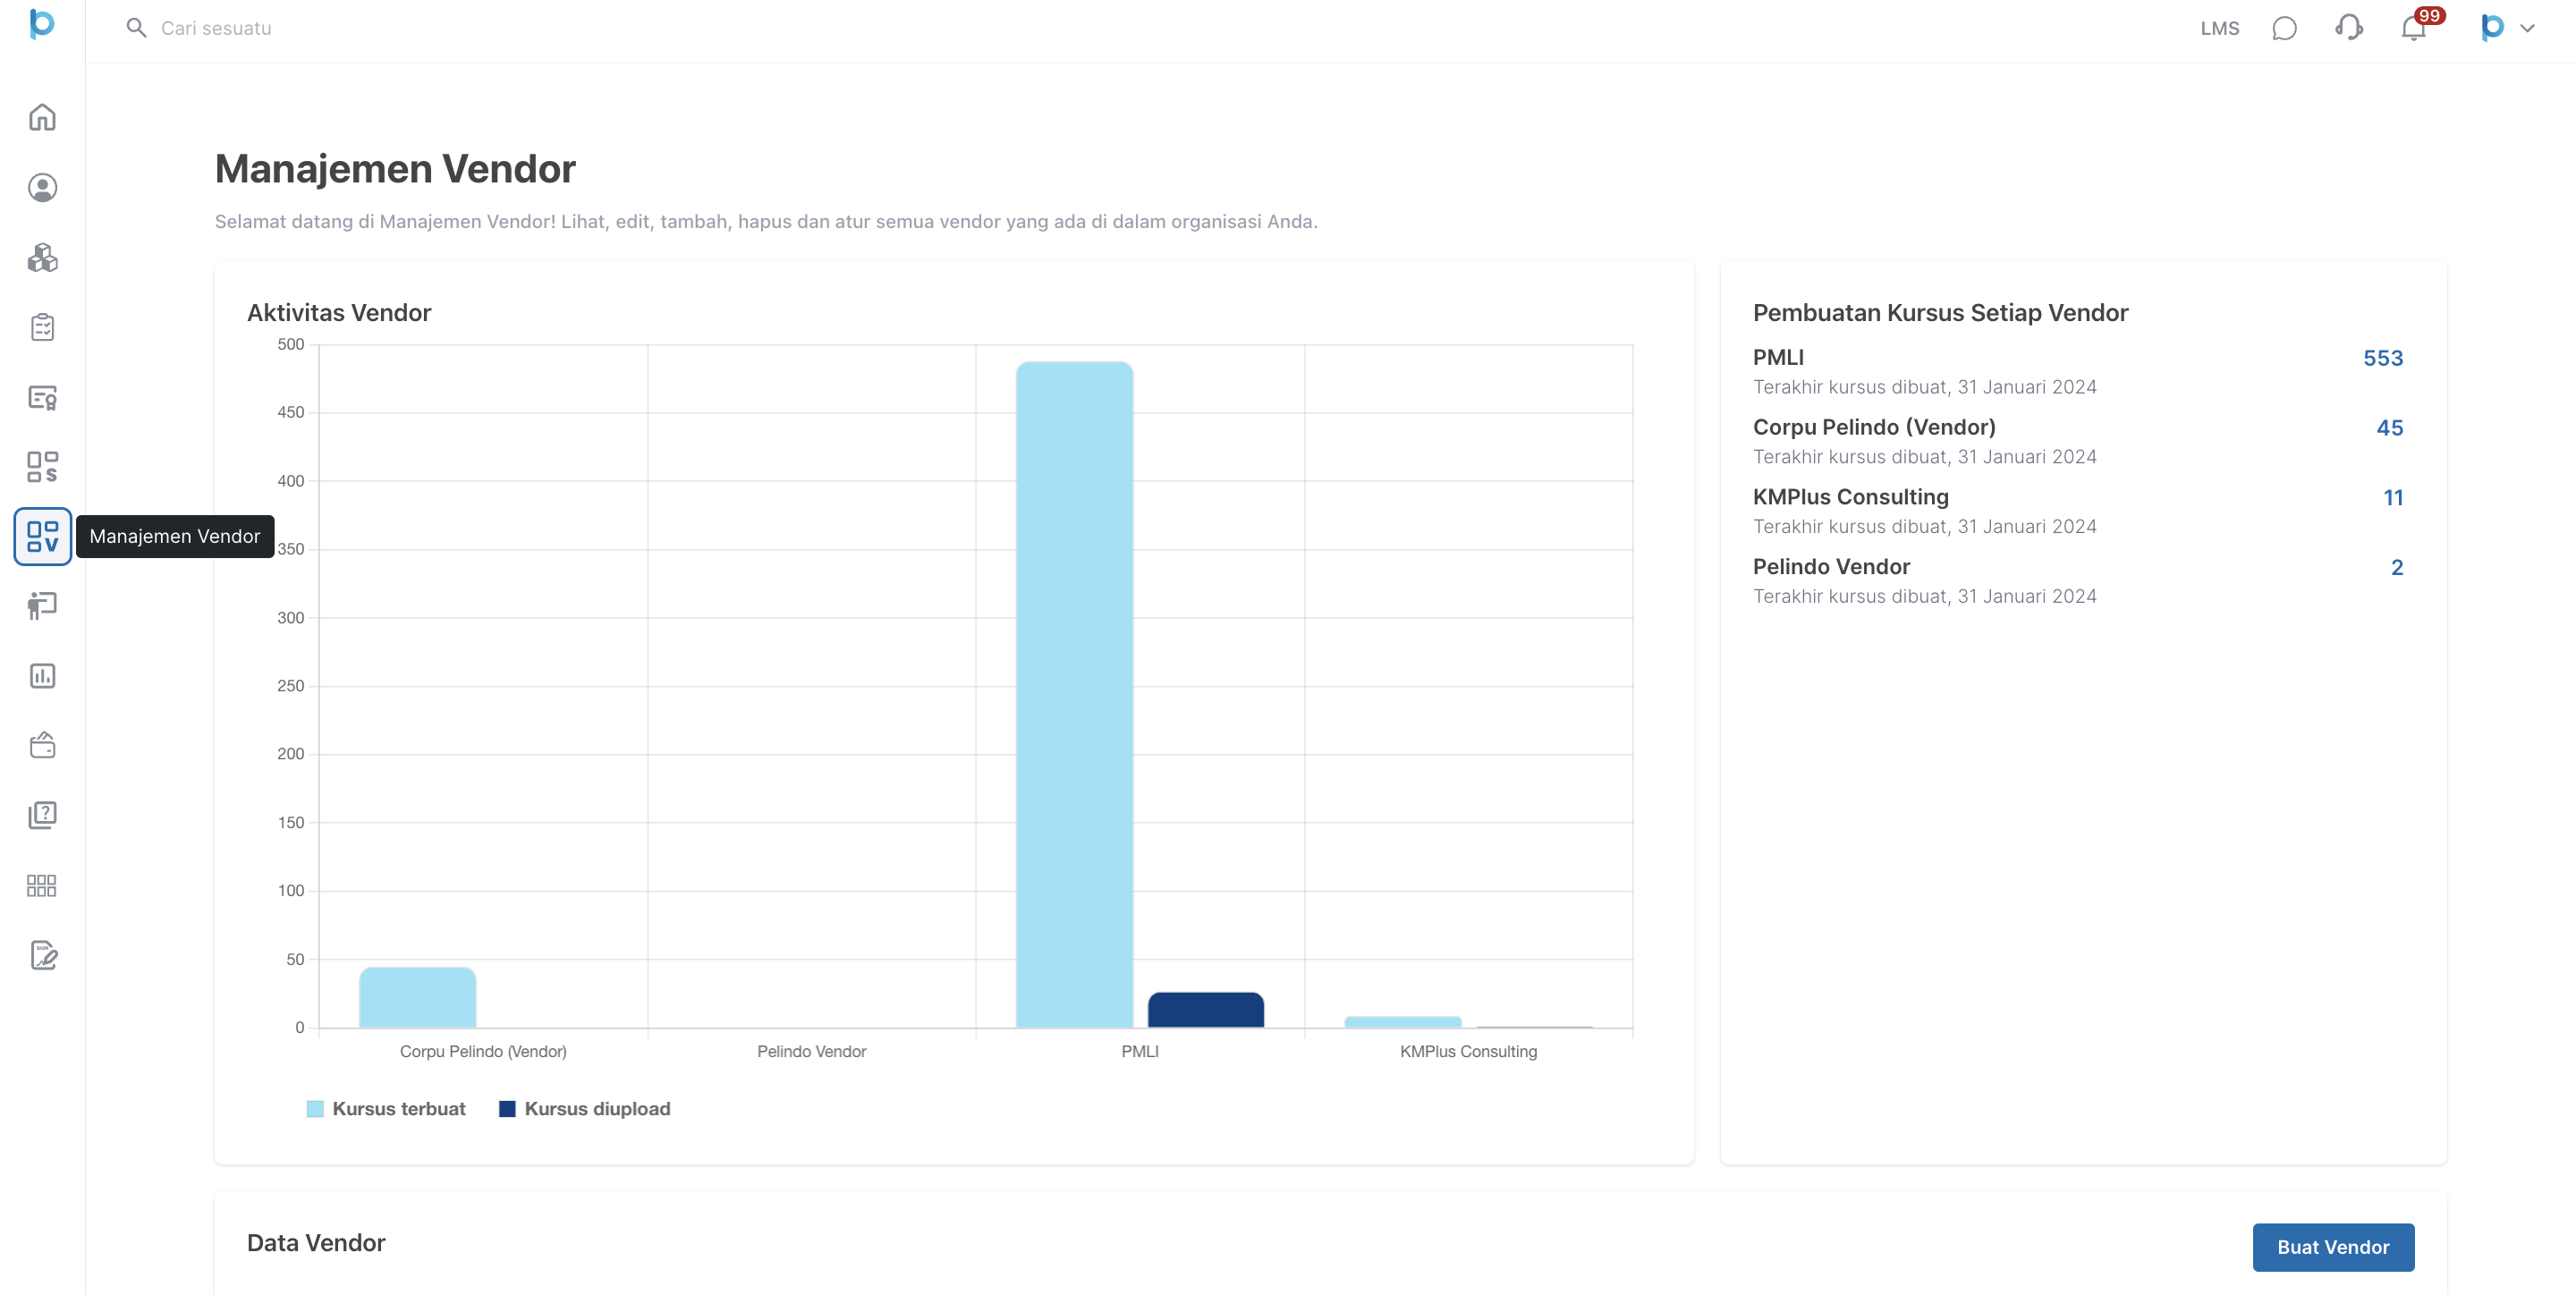Expand the account dropdown chevron
Screen dimensions: 2576x1295
click(2527, 28)
